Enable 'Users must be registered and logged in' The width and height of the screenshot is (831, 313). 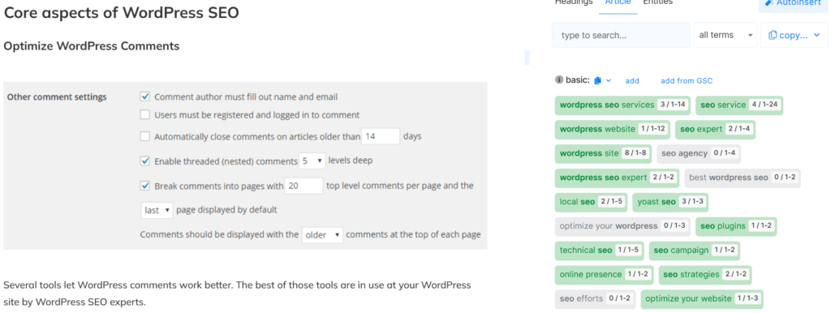coord(144,114)
